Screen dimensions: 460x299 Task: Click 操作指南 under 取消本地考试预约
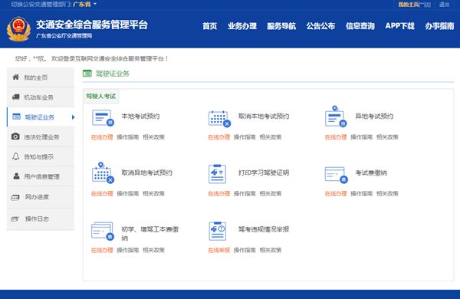pyautogui.click(x=245, y=137)
